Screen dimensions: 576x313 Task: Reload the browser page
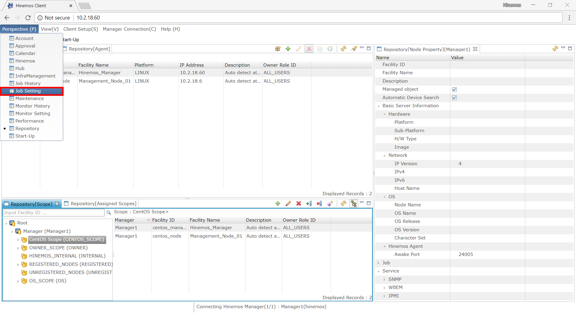(x=28, y=18)
